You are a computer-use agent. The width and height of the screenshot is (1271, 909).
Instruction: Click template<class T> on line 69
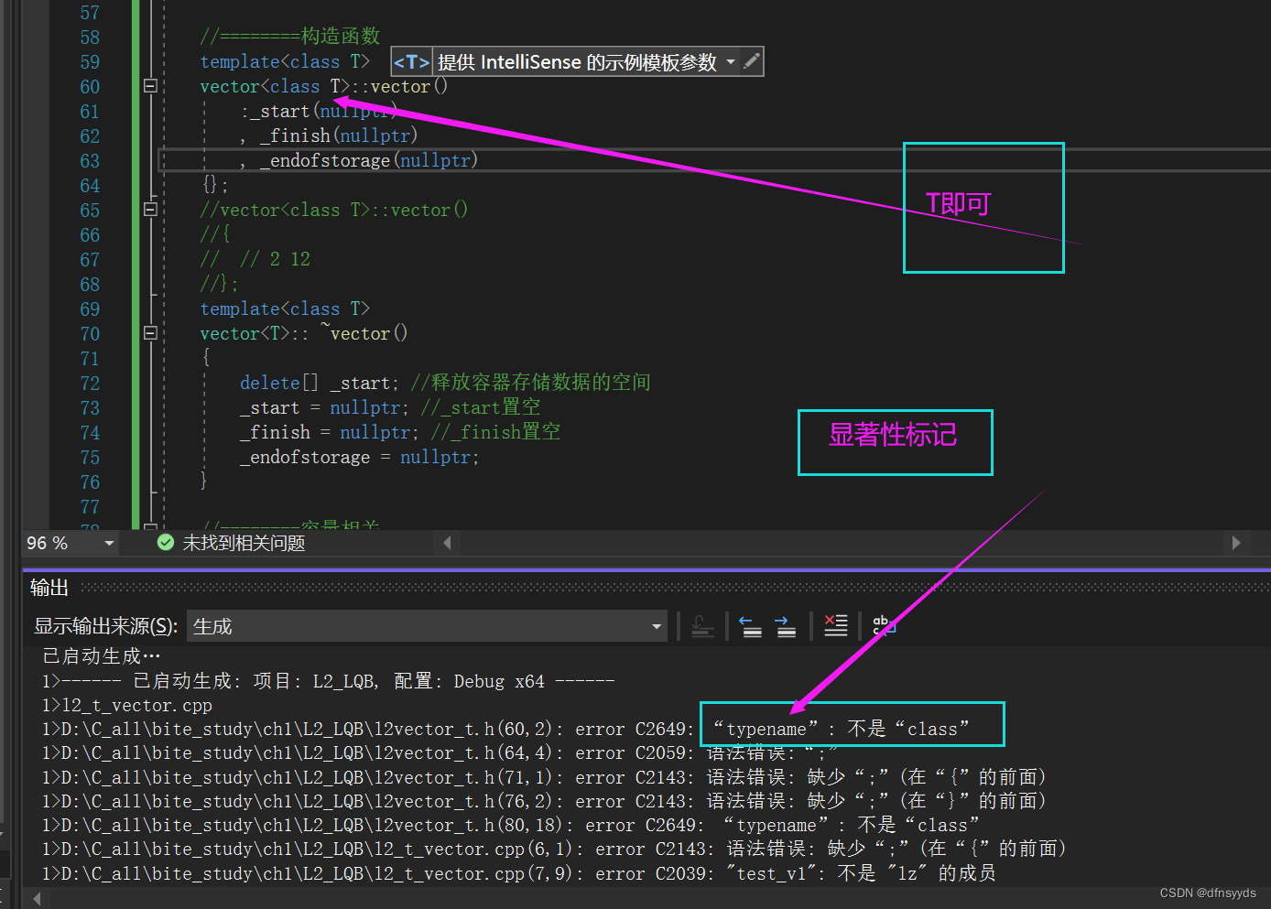[285, 308]
